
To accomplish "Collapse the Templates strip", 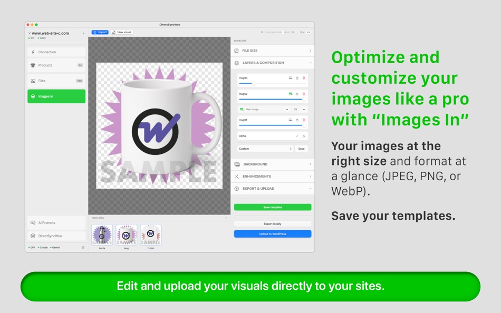I will (226, 217).
